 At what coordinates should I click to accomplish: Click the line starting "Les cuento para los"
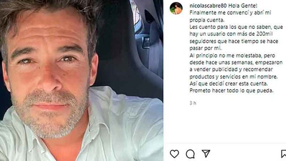[x=236, y=27]
